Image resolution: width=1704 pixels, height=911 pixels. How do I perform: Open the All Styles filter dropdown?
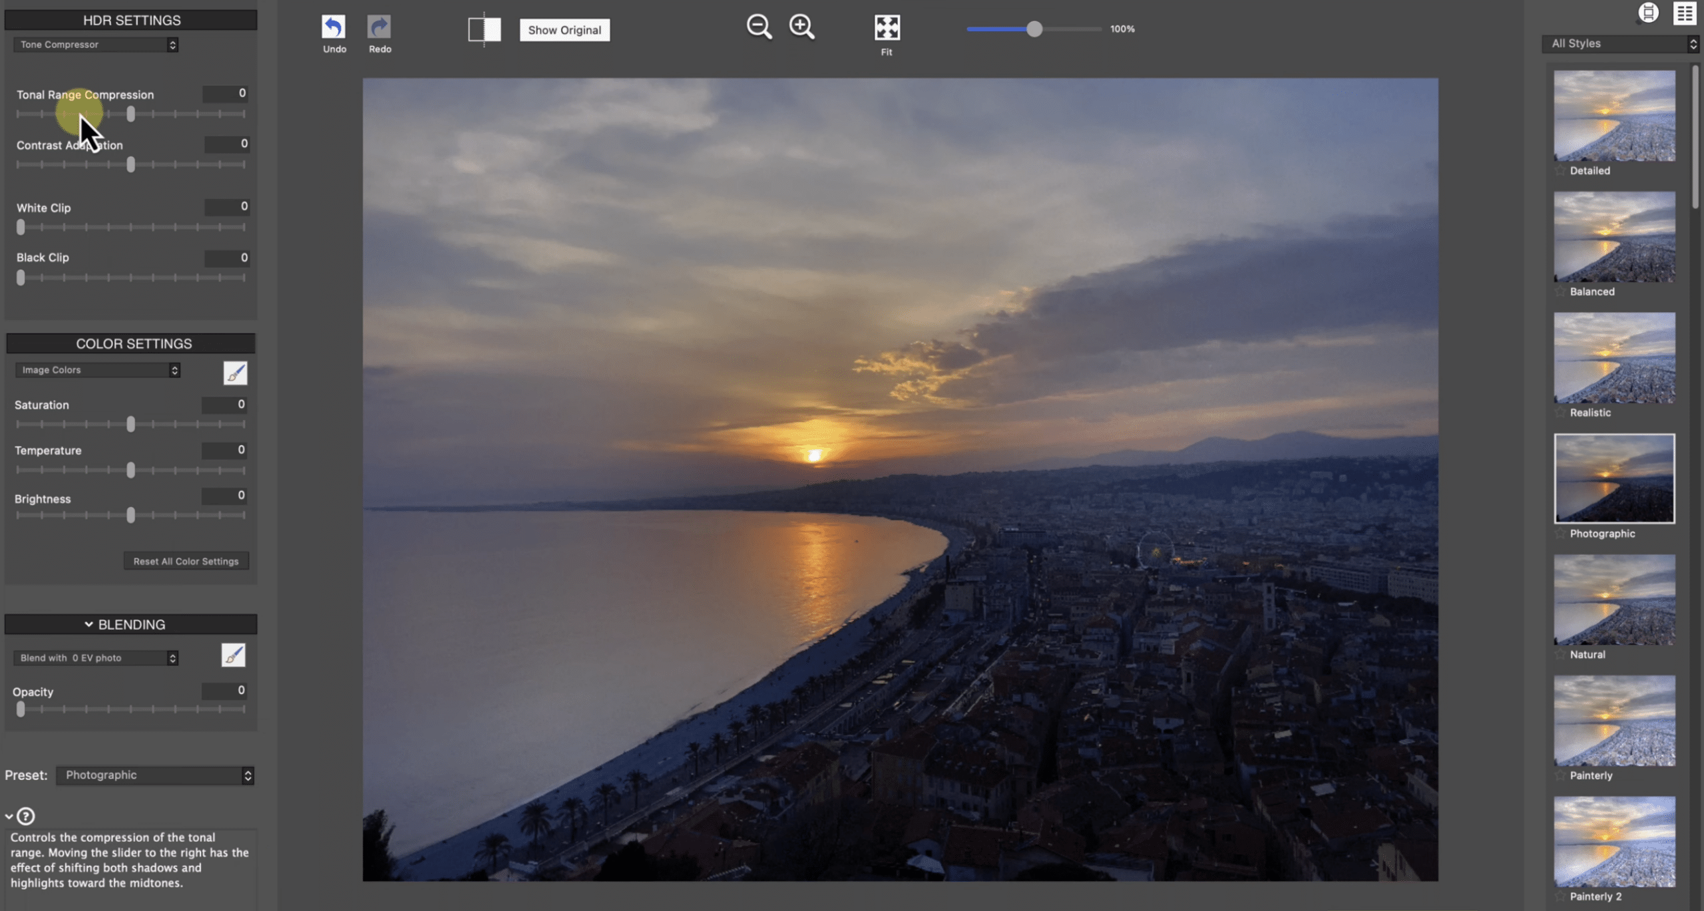pyautogui.click(x=1621, y=44)
